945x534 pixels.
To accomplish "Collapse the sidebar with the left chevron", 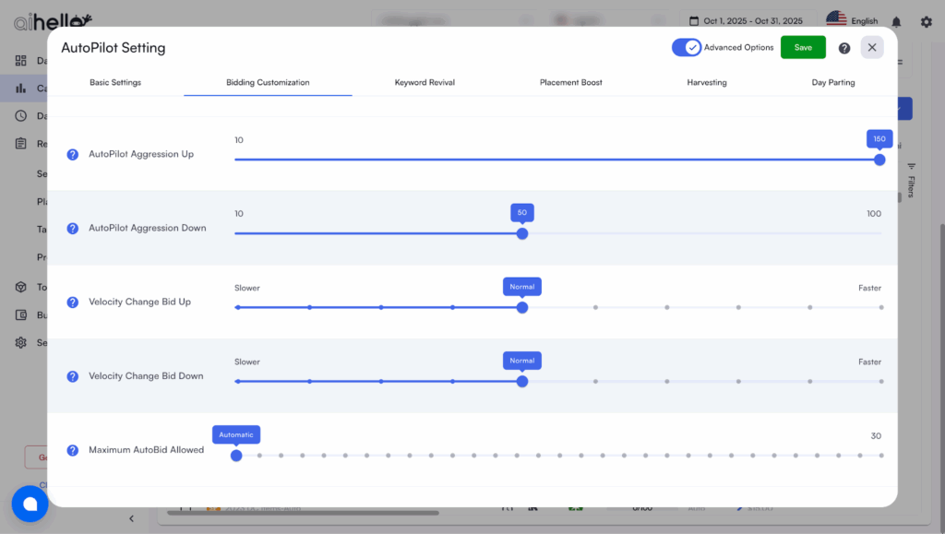I will [131, 518].
